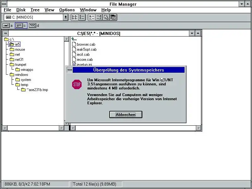The image size is (252, 189).
Task: Click the open ie5 folder icon
Action: [x=12, y=44]
